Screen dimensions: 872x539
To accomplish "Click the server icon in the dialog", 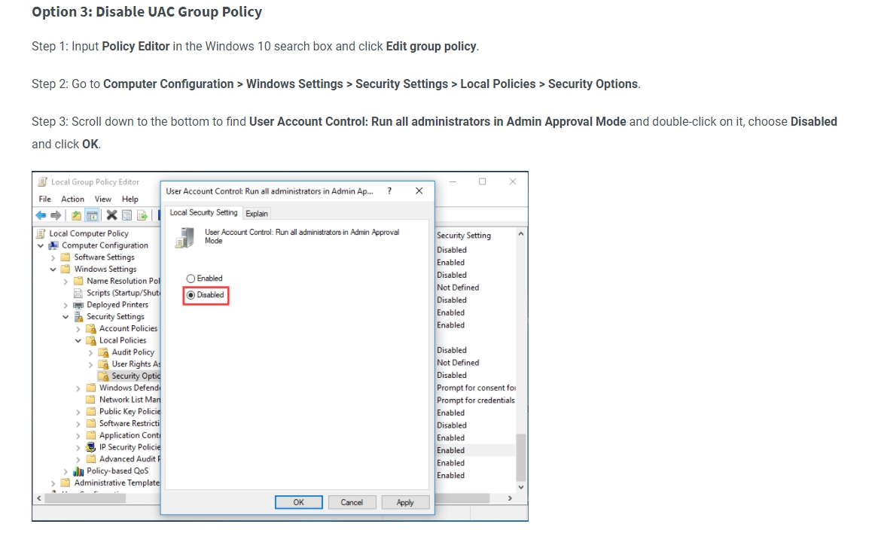I will pos(184,238).
